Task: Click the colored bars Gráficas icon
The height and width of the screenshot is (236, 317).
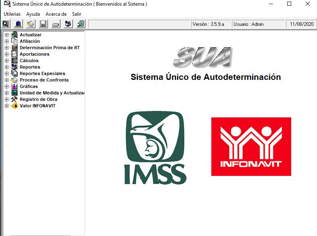Action: [15, 86]
